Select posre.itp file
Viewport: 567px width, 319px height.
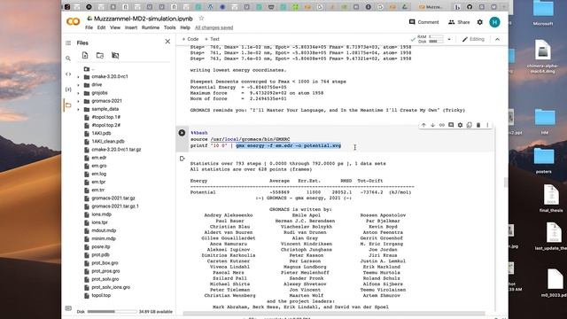pos(100,246)
